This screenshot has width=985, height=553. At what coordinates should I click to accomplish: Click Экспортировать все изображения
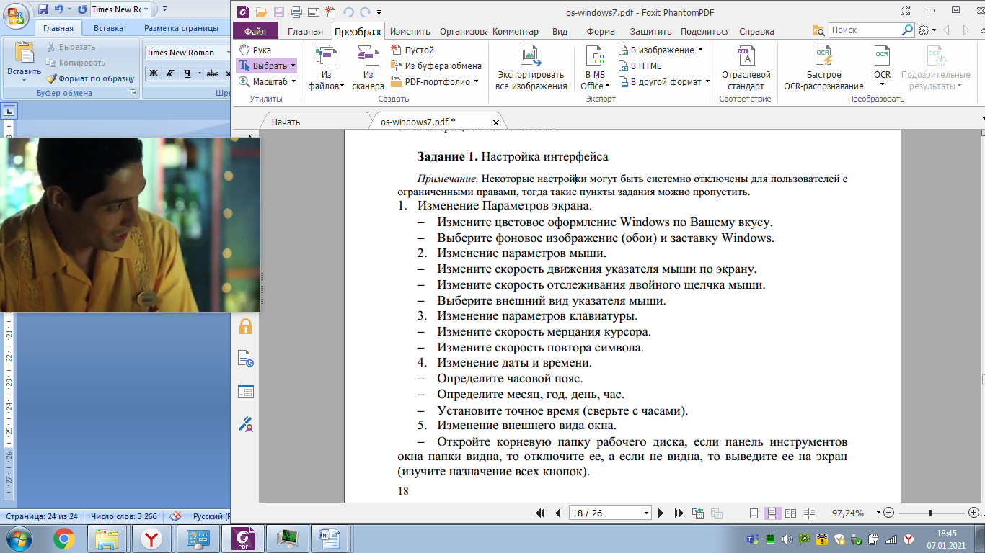click(531, 69)
